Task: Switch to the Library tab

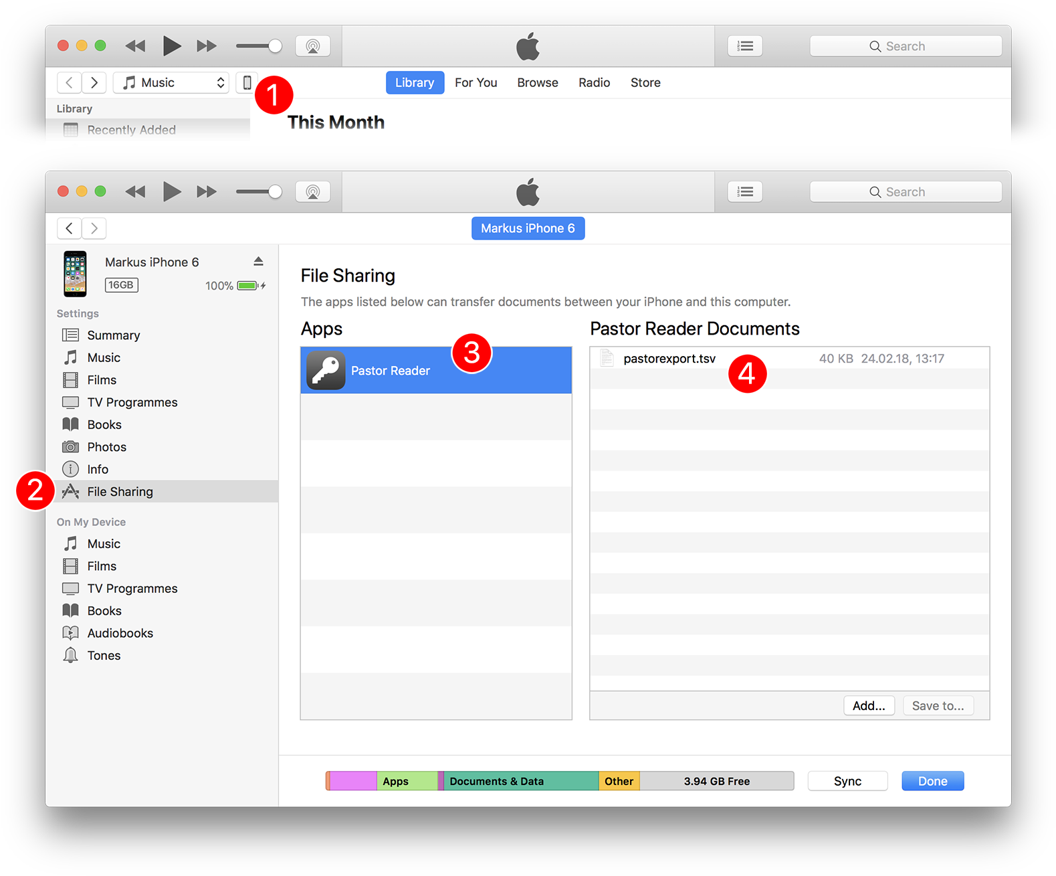Action: point(414,82)
